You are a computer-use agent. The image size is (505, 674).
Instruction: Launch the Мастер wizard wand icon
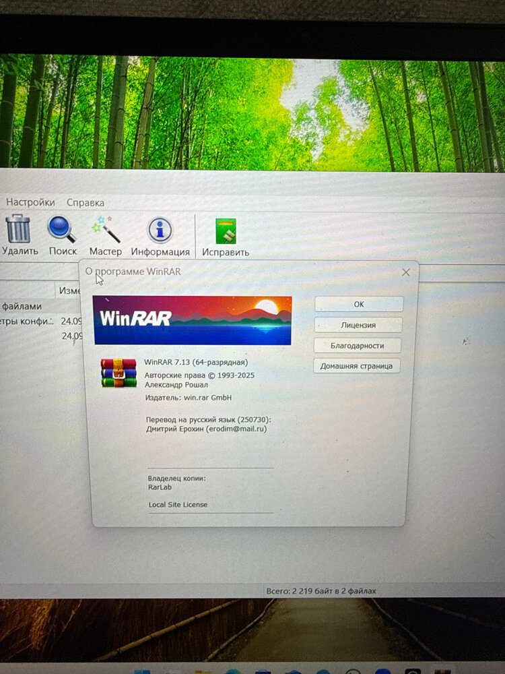(x=106, y=229)
